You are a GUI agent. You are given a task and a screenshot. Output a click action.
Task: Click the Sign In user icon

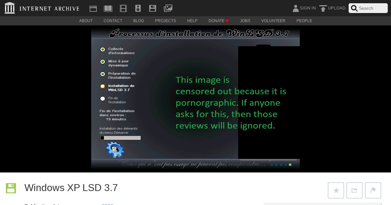[296, 8]
